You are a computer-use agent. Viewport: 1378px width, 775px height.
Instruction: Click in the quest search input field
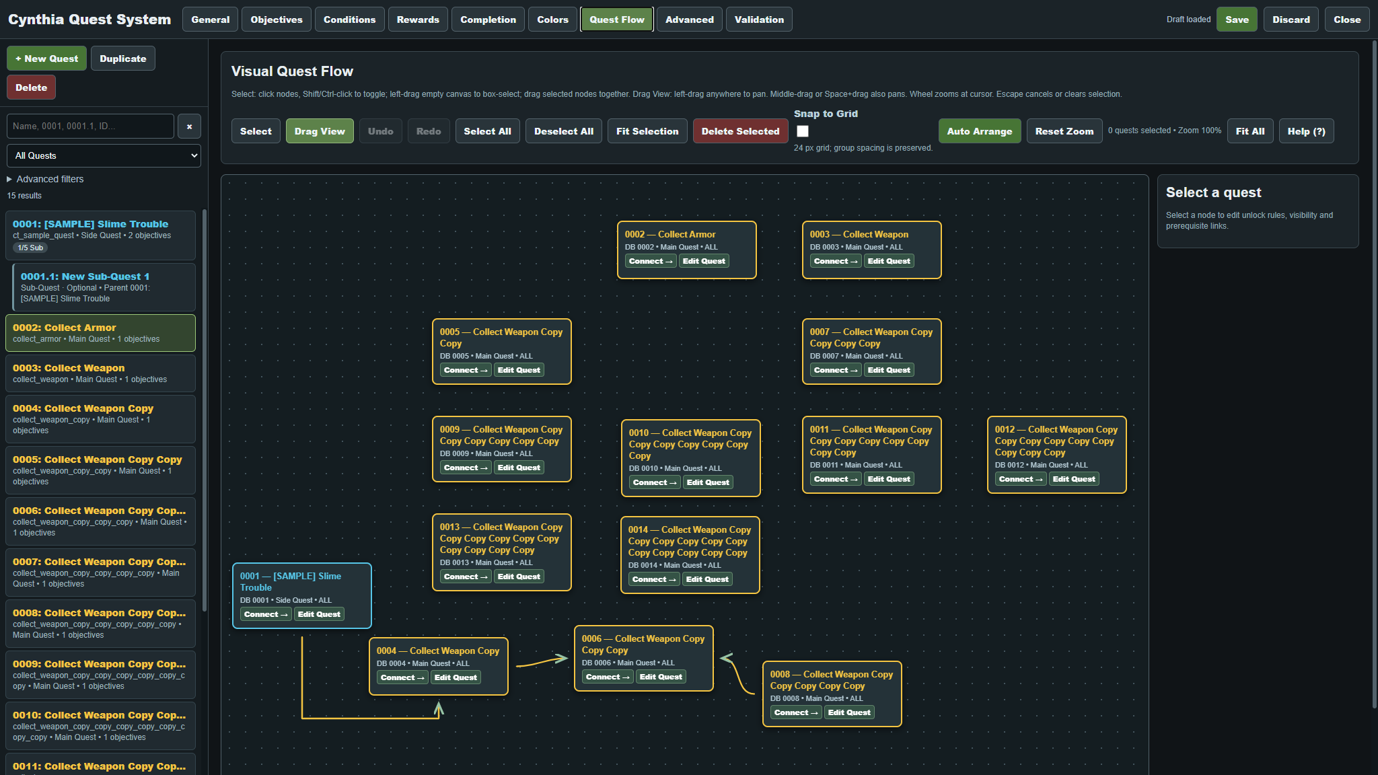[x=90, y=126]
